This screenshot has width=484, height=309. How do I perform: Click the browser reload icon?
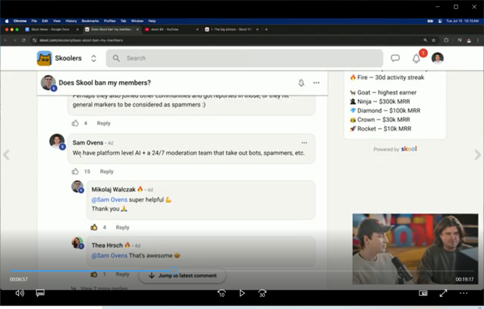coord(24,40)
